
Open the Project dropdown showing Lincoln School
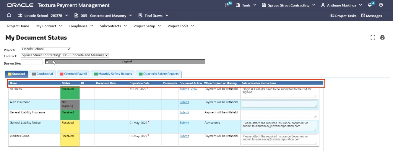46,49
